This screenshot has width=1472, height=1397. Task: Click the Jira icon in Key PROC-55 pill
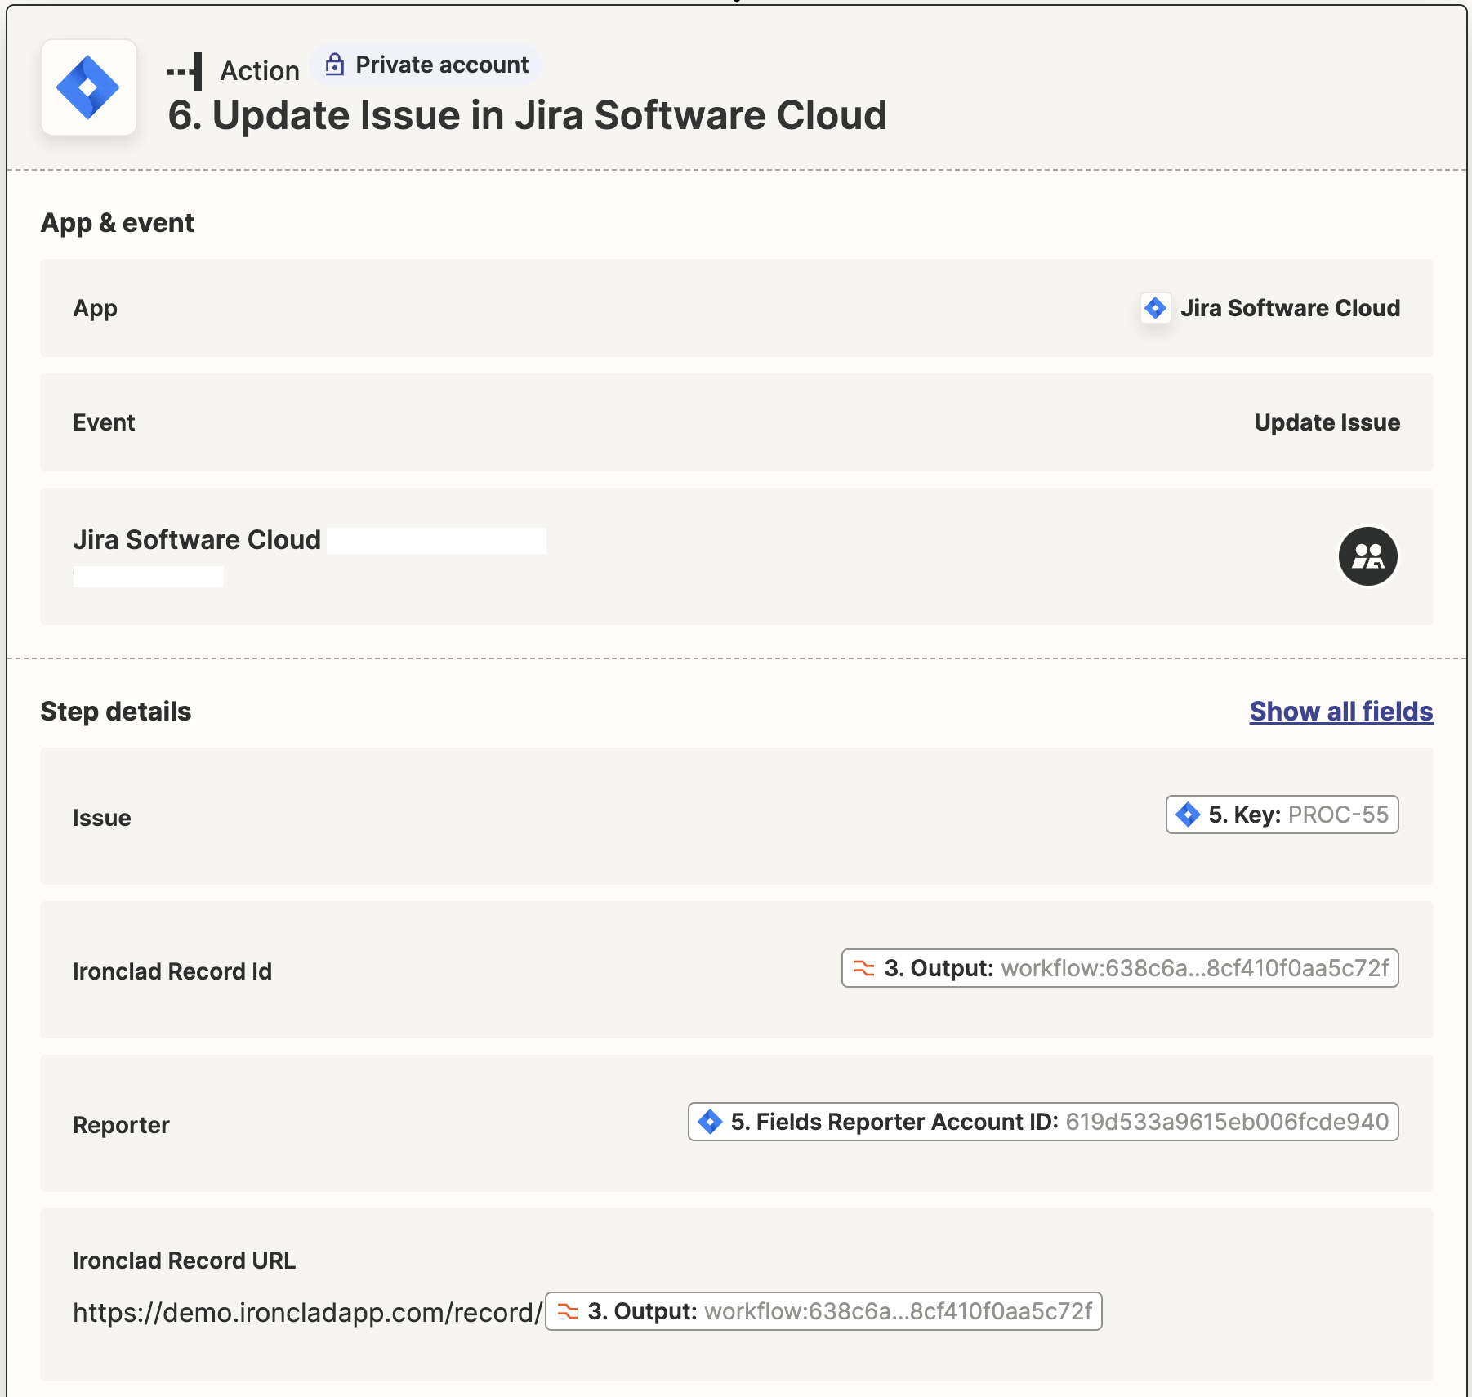coord(1188,815)
